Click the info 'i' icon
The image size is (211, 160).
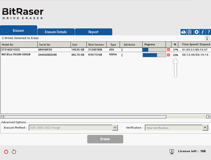[203, 32]
